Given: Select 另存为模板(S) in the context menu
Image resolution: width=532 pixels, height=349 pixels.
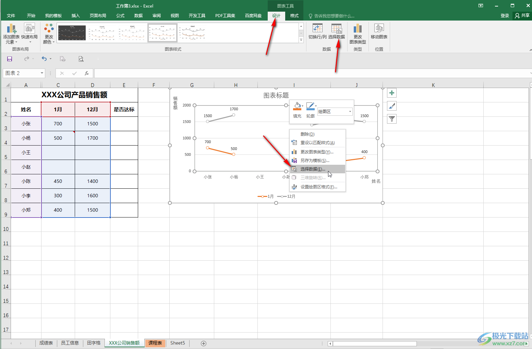Looking at the screenshot, I should click(x=318, y=161).
